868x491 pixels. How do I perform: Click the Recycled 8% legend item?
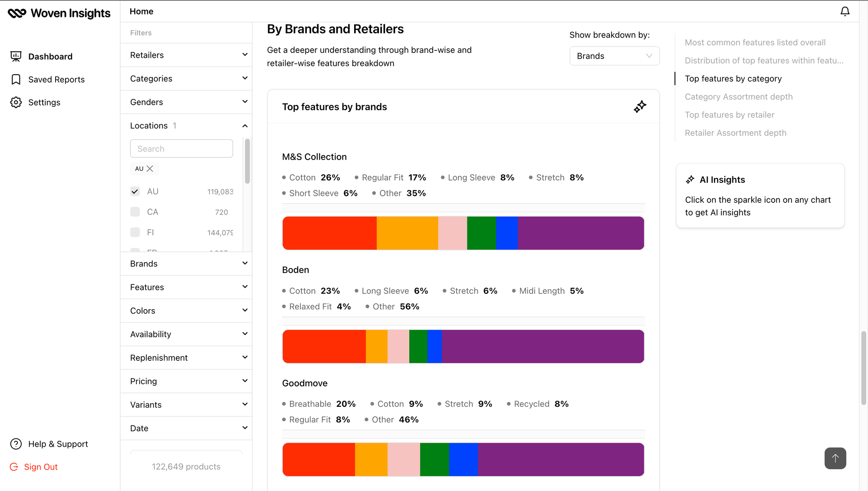(538, 404)
